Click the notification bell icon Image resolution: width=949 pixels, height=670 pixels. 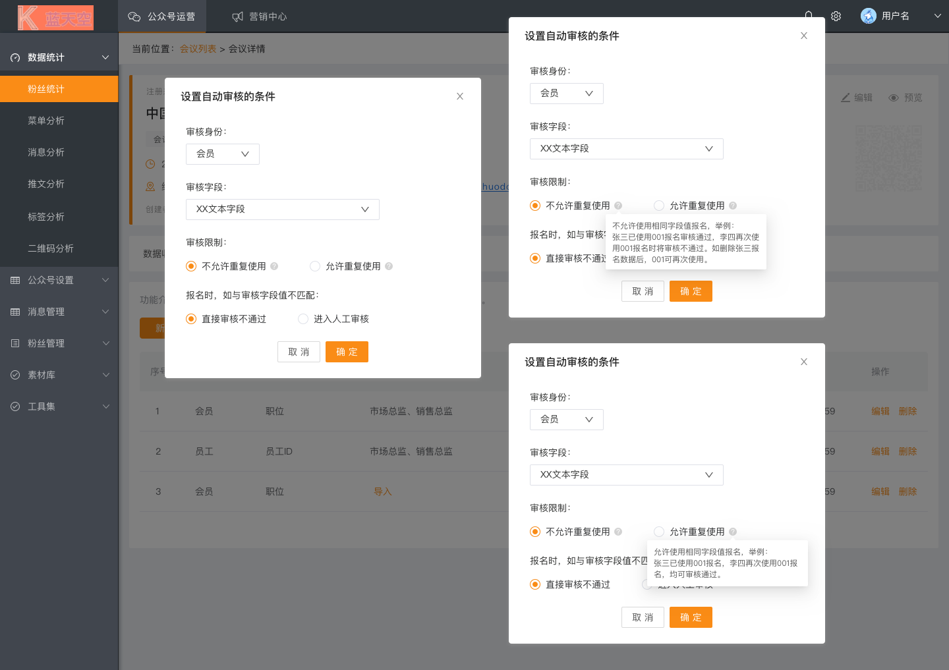pos(809,14)
